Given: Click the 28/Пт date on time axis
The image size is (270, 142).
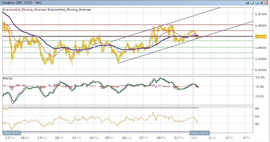Looking at the screenshot, I should tap(160, 137).
